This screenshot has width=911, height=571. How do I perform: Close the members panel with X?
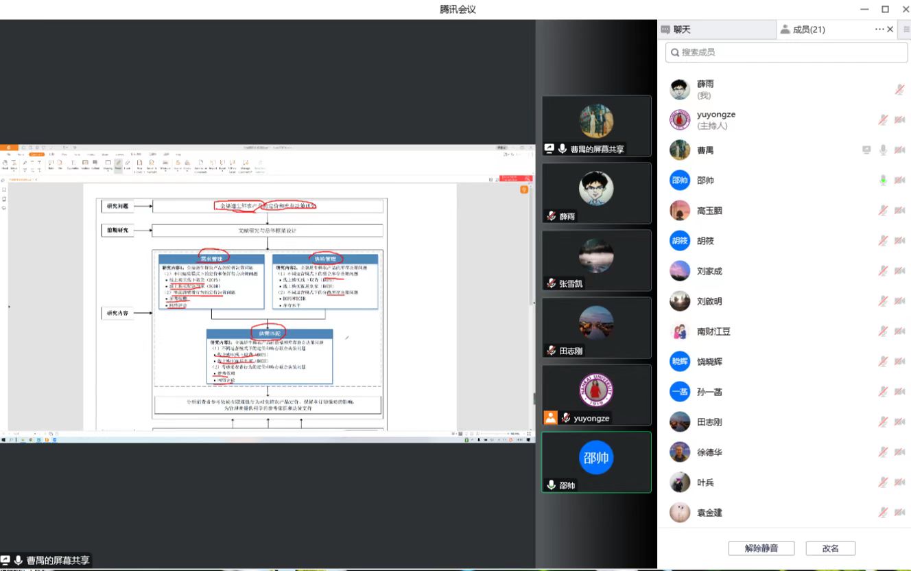point(890,30)
